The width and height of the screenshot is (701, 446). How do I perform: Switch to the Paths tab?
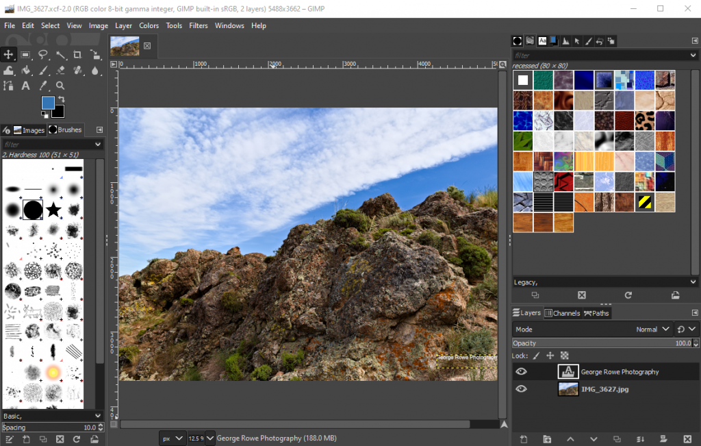[596, 313]
